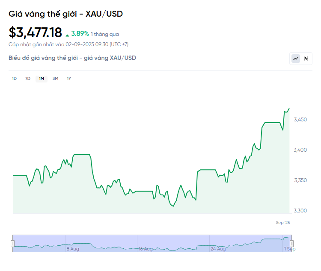
Task: Select the 1Y time range
Action: point(69,78)
